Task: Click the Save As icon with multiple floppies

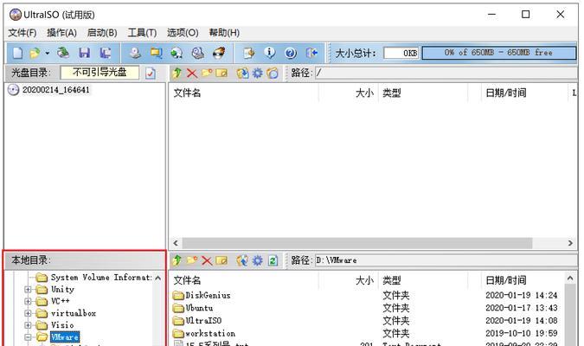Action: [106, 53]
